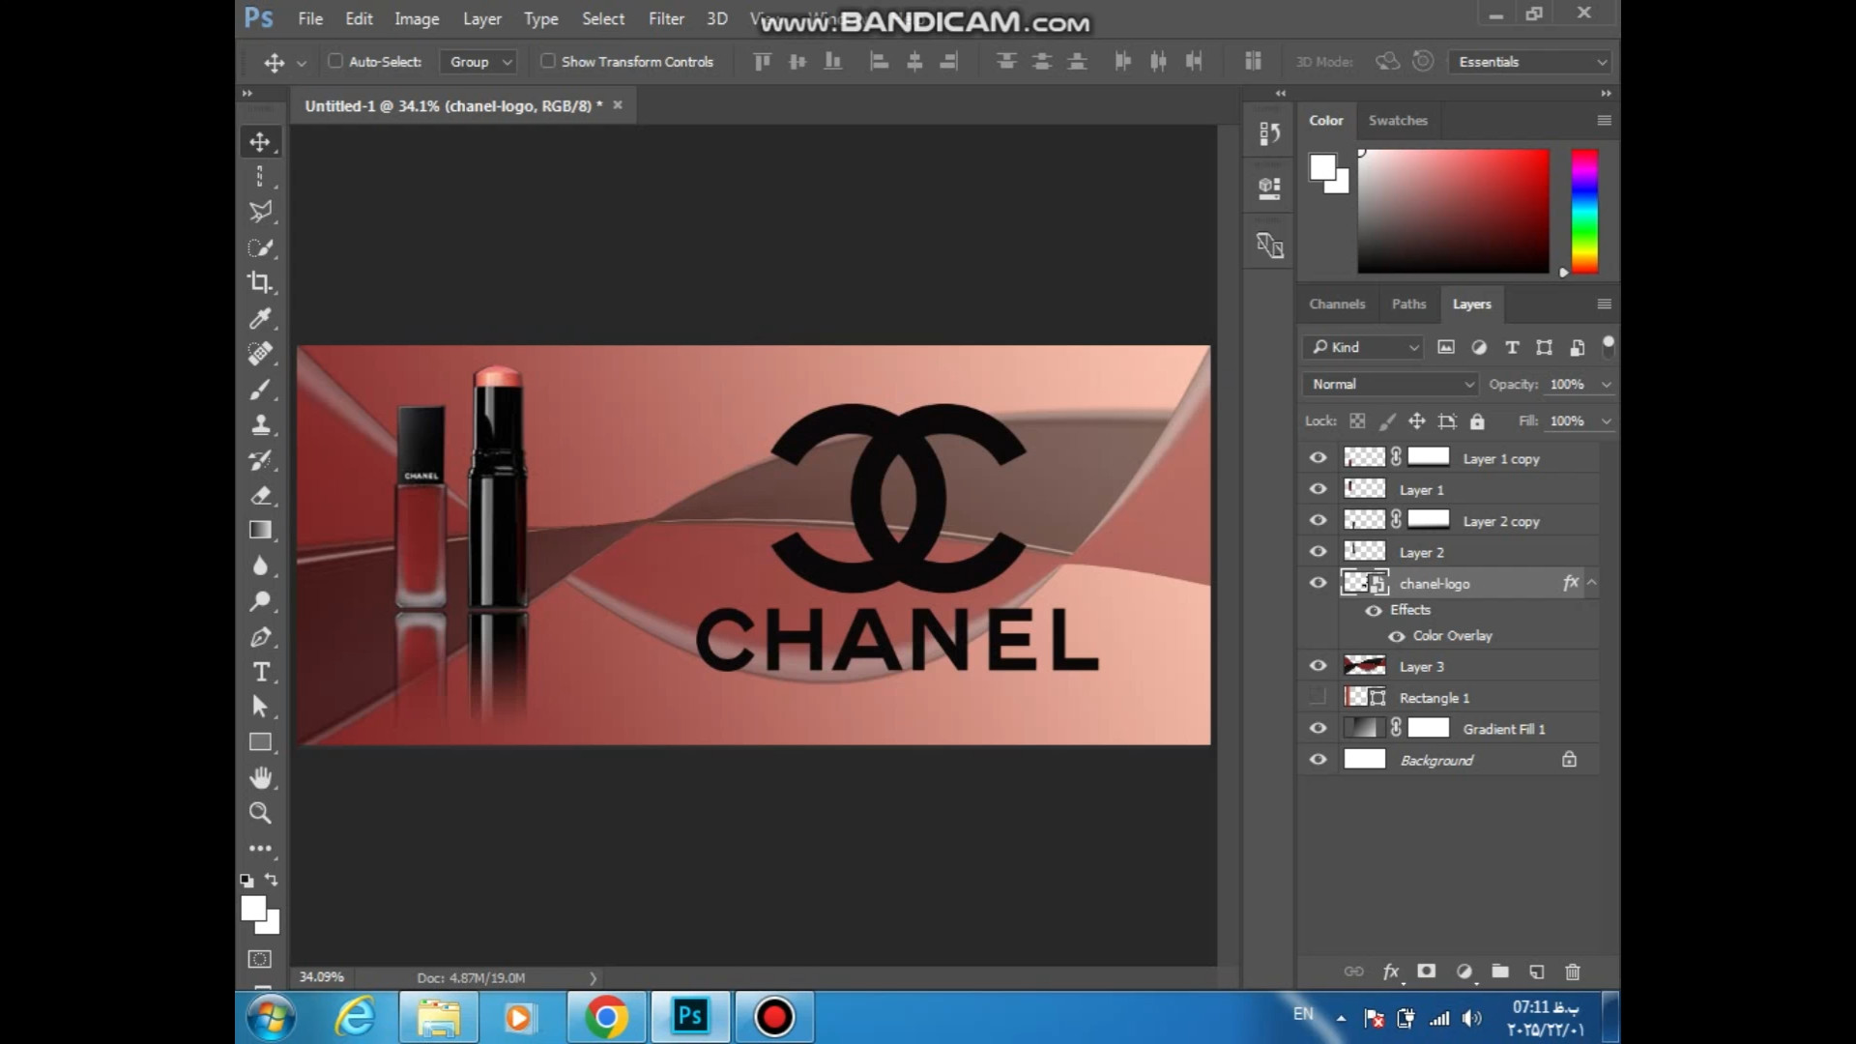This screenshot has height=1044, width=1856.
Task: Show the Rectangle 1 layer
Action: 1318,697
